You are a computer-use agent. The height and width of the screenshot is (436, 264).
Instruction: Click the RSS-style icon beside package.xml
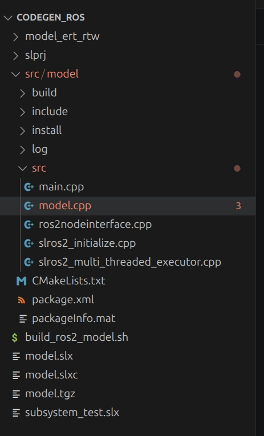click(22, 300)
